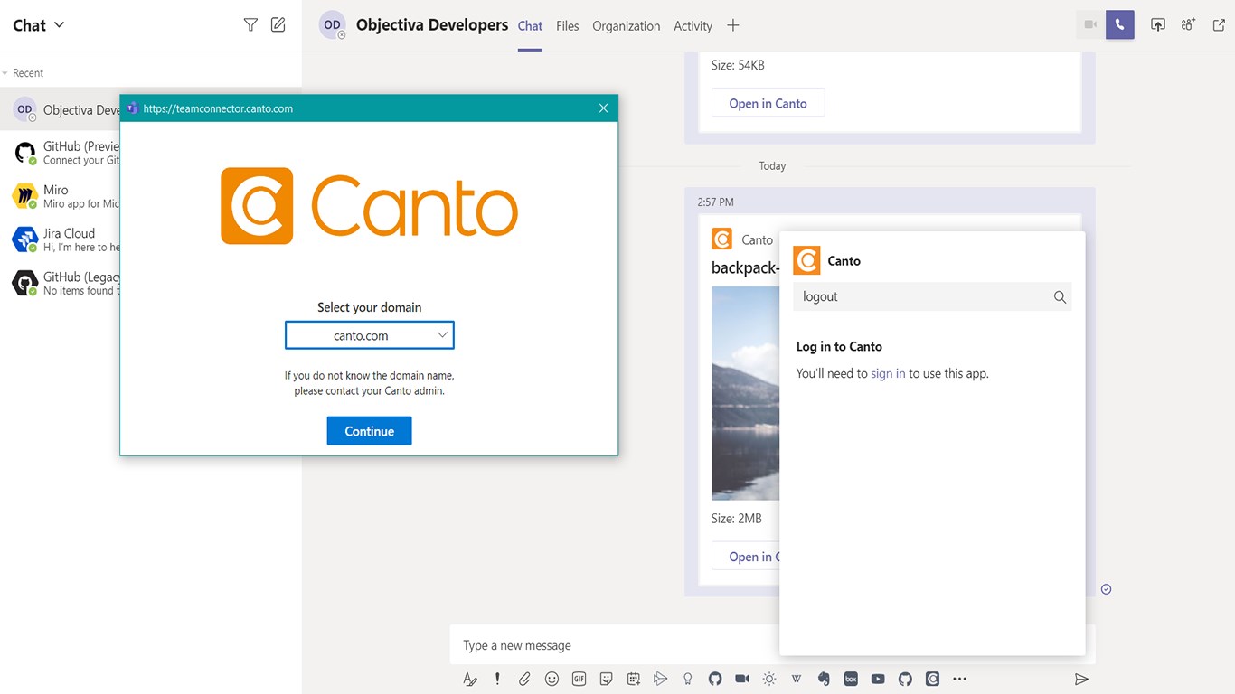Open the backpack image thumbnail
Screen dimensions: 1235x694
(x=746, y=394)
